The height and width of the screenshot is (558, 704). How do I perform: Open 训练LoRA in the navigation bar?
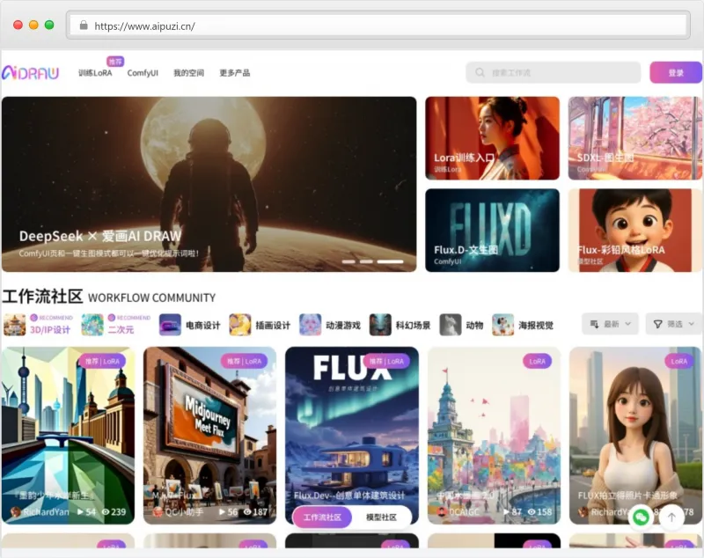click(x=95, y=73)
